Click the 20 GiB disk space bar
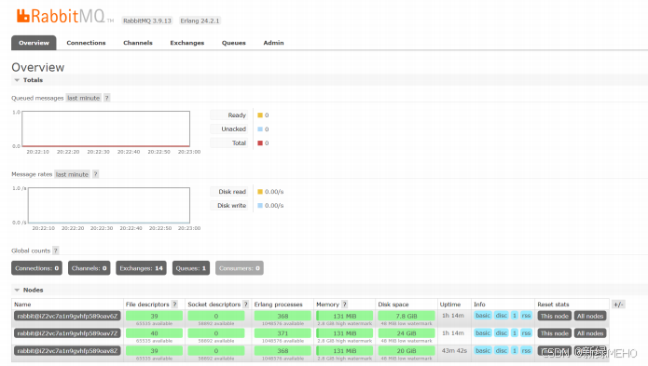Viewport: 648px width, 366px height. [x=407, y=351]
